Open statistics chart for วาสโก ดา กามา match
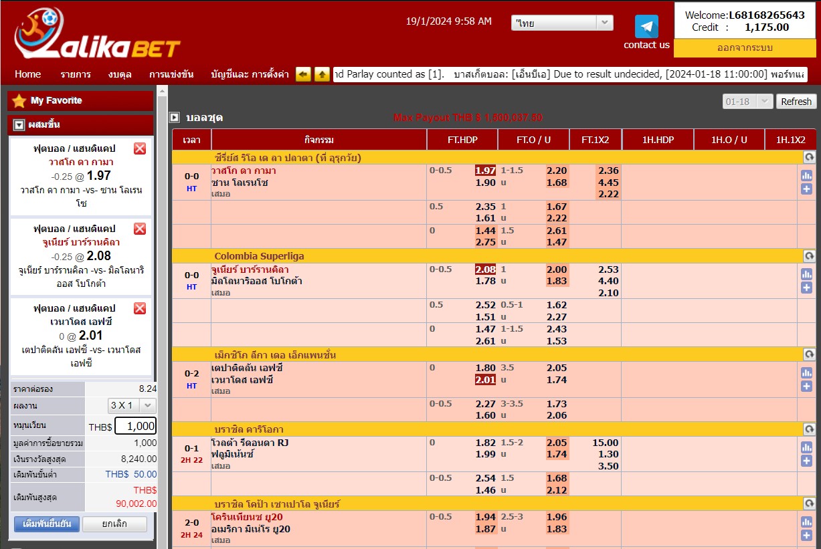This screenshot has height=549, width=821. 806,176
